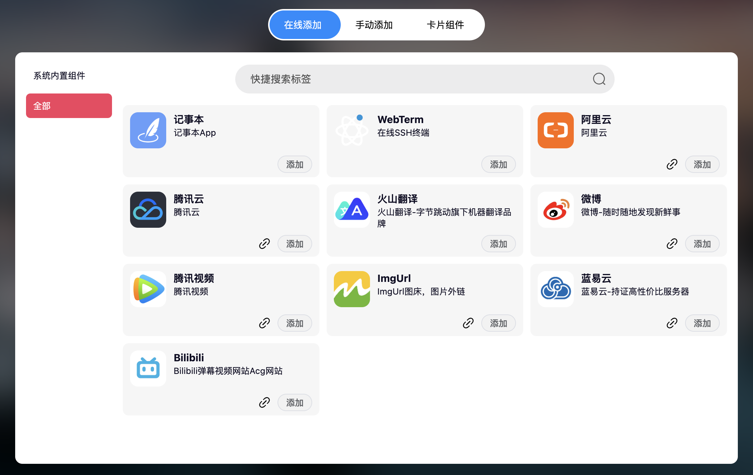753x475 pixels.
Task: Add the Bilibili shortcut
Action: (295, 402)
